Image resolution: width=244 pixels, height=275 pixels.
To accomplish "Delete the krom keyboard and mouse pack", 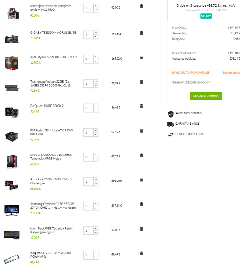I will pyautogui.click(x=141, y=229).
